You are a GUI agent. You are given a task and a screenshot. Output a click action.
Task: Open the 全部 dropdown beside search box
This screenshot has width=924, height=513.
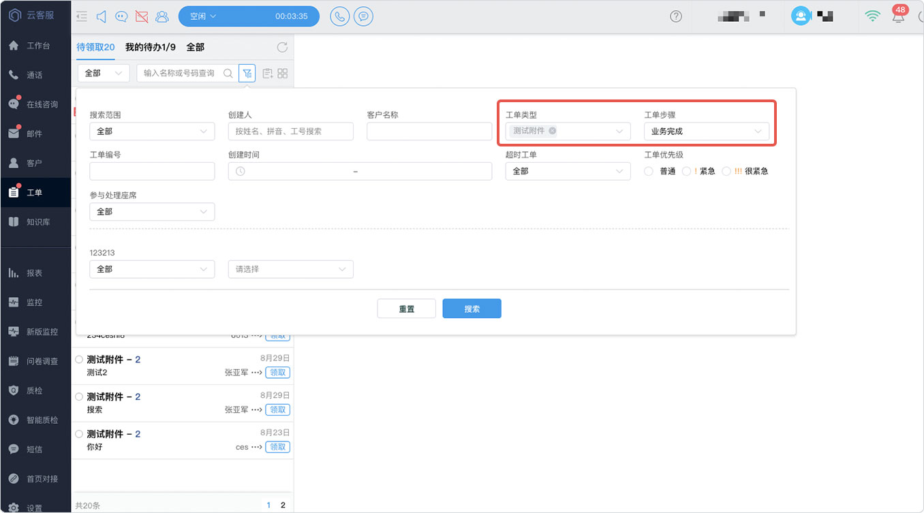tap(104, 73)
